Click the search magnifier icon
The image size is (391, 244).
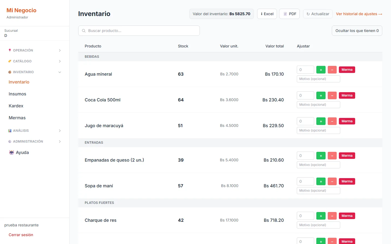pyautogui.click(x=84, y=31)
